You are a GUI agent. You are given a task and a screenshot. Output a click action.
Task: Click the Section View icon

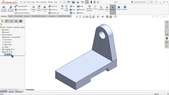(87, 17)
